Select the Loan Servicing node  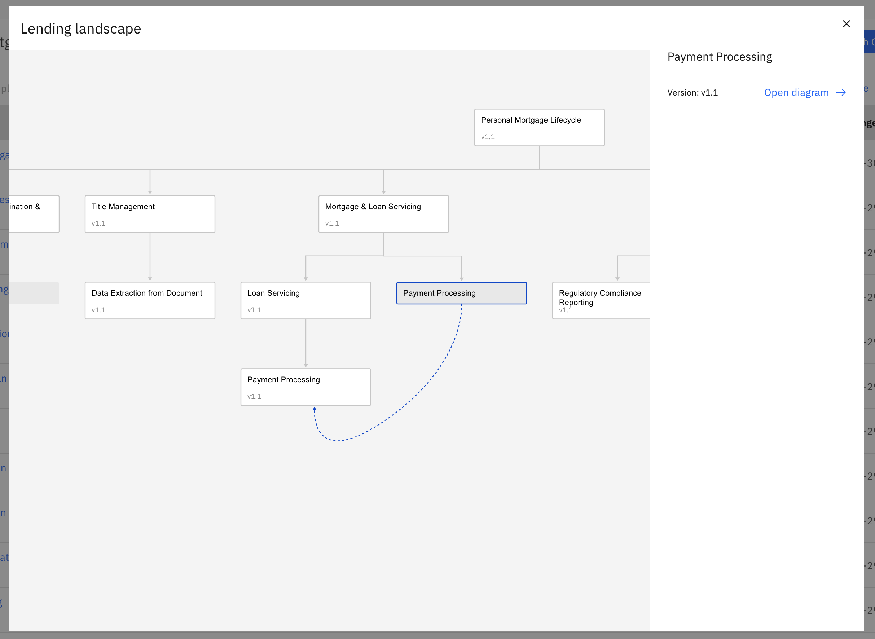[x=305, y=300]
